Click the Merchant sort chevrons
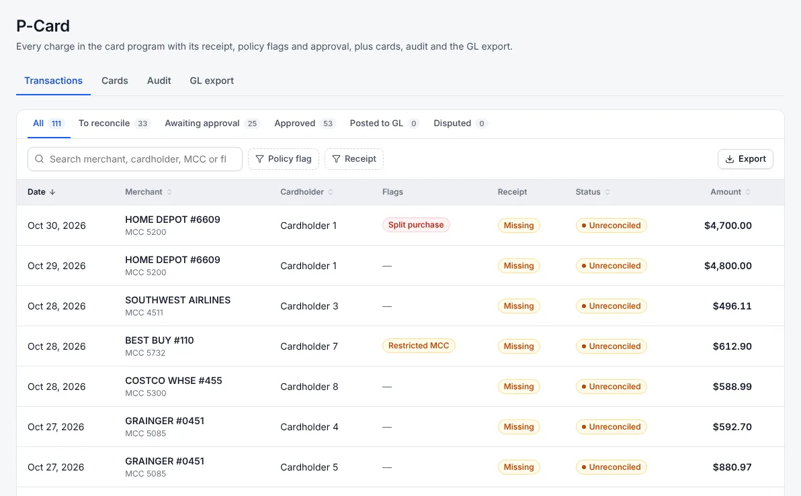Image resolution: width=801 pixels, height=496 pixels. [x=169, y=192]
